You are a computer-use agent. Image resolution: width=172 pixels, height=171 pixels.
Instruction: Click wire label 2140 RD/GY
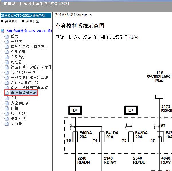coord(110,160)
